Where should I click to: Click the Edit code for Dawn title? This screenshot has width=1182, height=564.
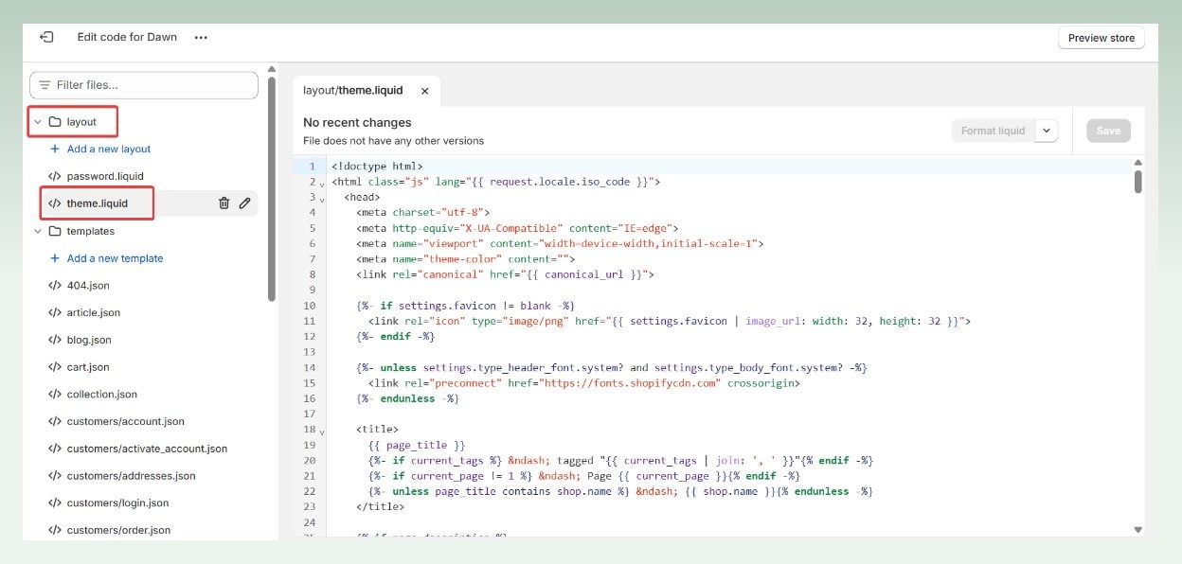tap(128, 38)
